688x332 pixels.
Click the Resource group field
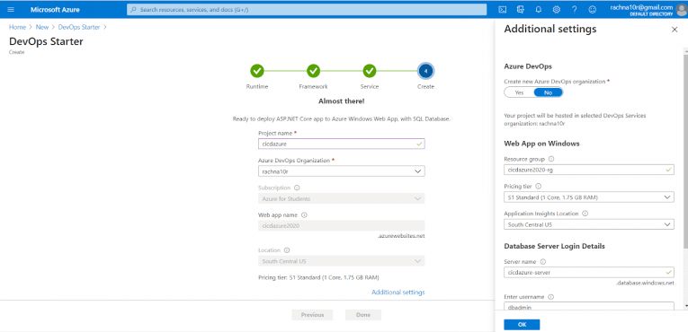pyautogui.click(x=589, y=170)
